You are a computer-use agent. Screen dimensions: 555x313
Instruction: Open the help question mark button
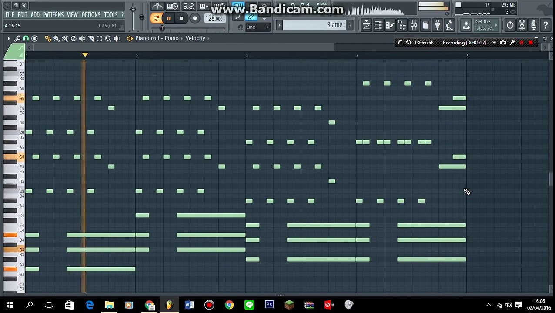coord(545,26)
